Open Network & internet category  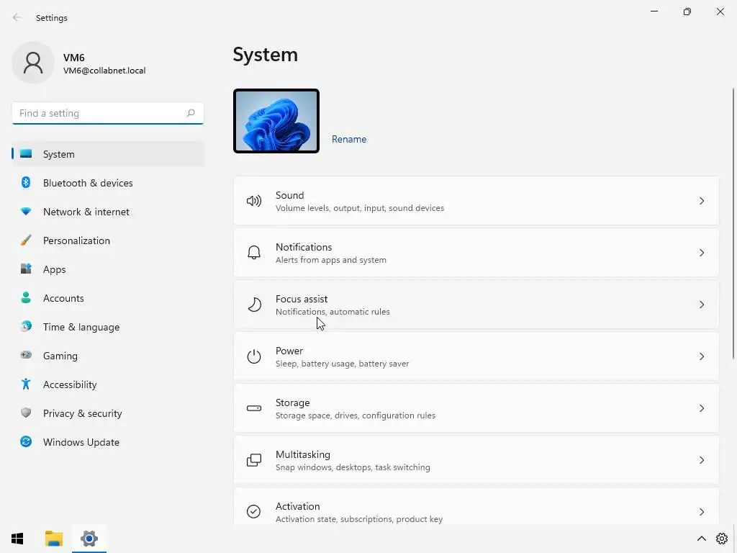(86, 212)
